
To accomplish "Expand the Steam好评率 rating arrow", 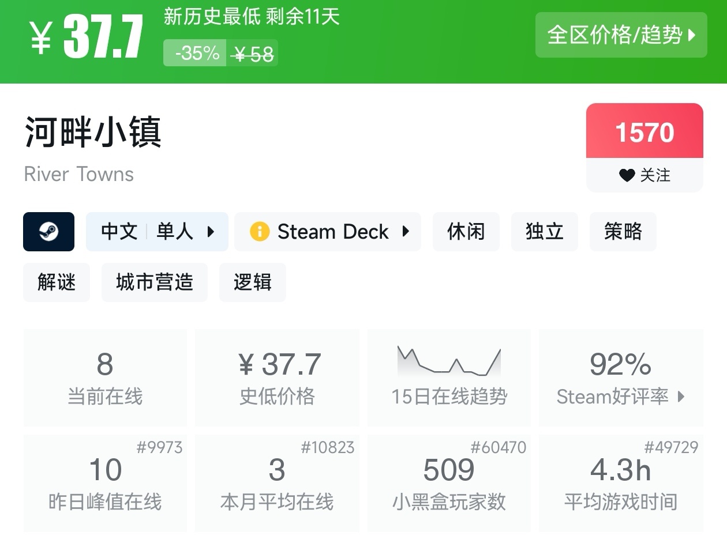I will click(x=681, y=397).
